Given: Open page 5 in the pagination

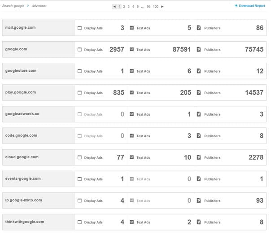Looking at the screenshot, I should coord(138,7).
